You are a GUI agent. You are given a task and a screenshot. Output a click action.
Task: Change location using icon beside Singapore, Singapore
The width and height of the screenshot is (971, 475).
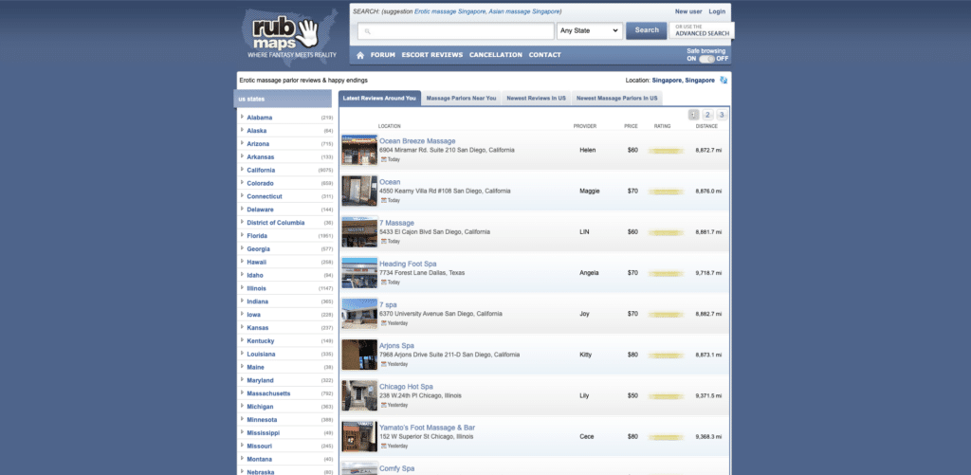[x=724, y=81]
